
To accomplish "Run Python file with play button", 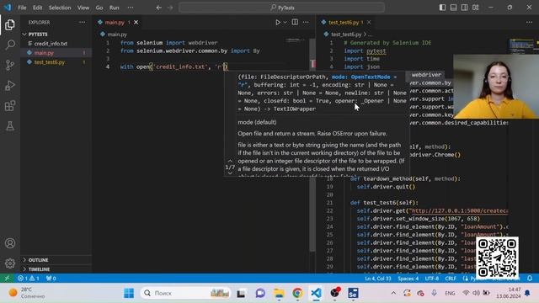I will point(278,23).
